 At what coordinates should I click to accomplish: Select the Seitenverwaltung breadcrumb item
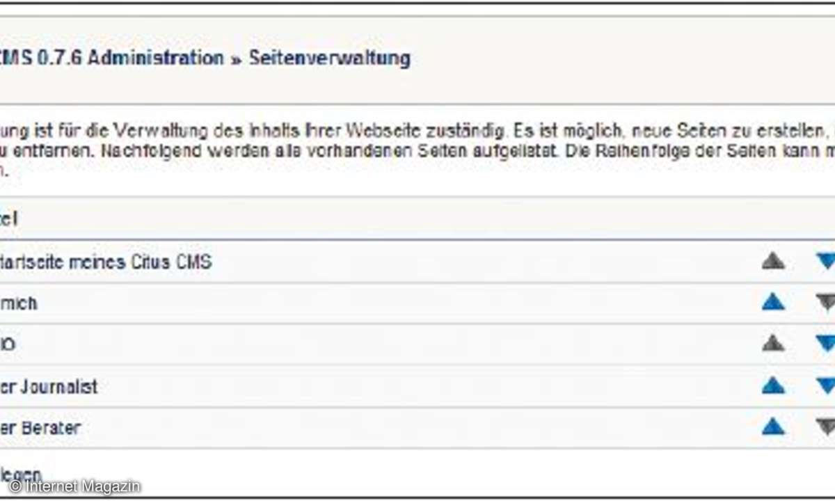(329, 58)
